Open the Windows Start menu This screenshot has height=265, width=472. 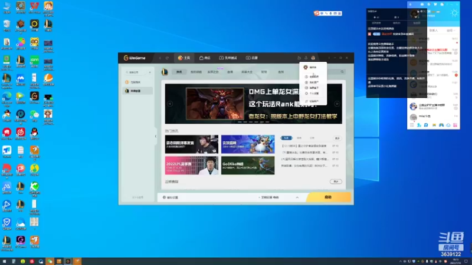tap(4, 261)
